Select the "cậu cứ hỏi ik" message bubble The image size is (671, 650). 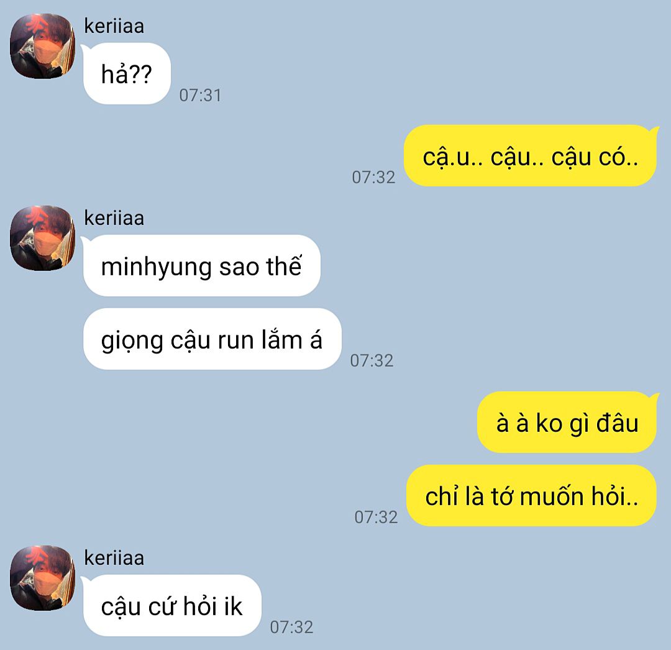coord(172,605)
